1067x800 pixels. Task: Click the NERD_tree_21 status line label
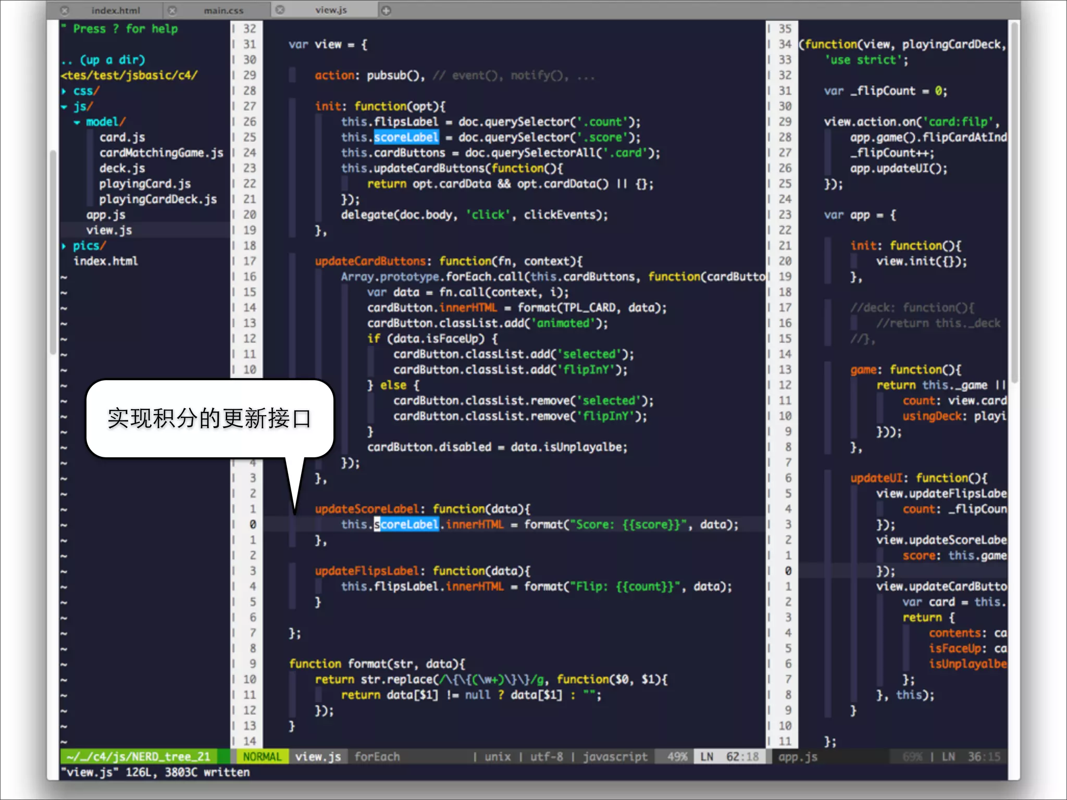coord(138,757)
